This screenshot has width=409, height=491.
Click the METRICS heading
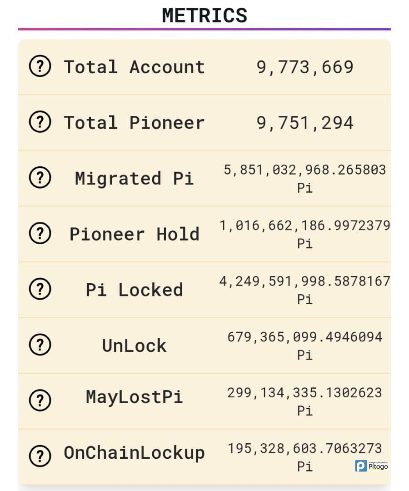204,15
